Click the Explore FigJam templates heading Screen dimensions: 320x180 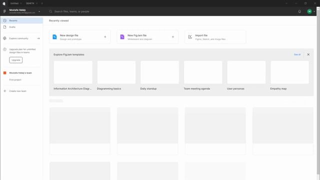(x=69, y=54)
